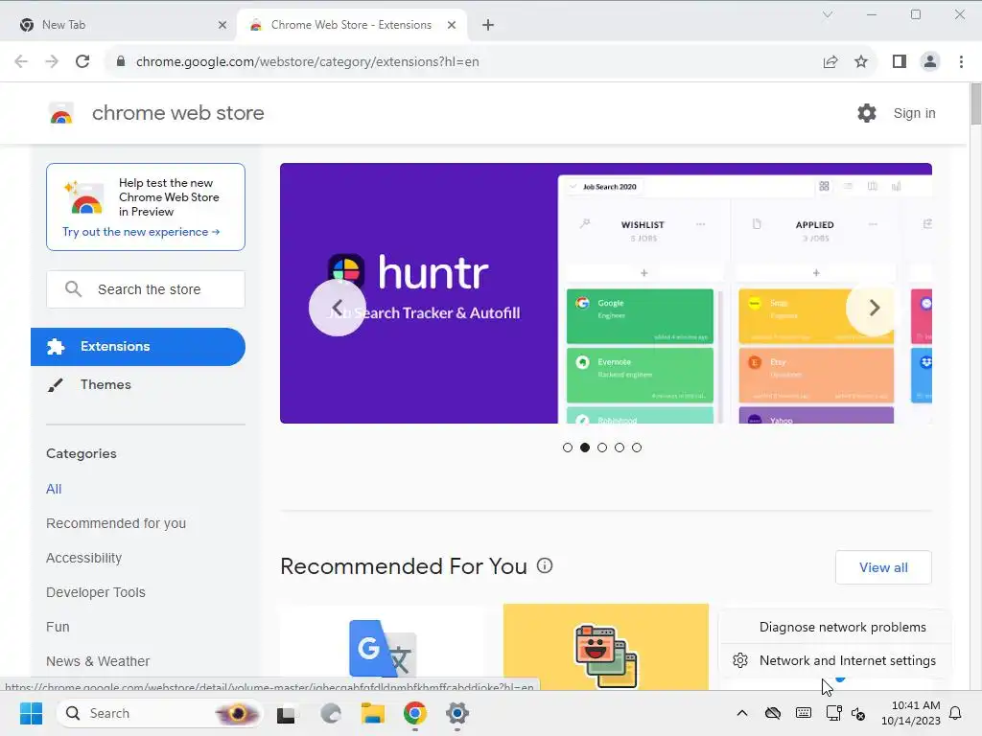
Task: Open touch keyboard tray icon
Action: tap(804, 713)
